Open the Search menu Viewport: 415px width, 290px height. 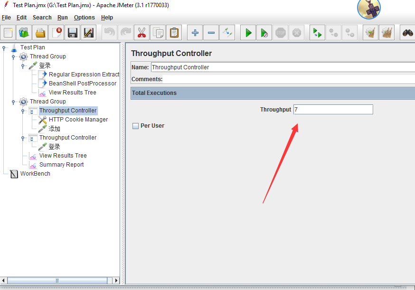click(x=42, y=18)
